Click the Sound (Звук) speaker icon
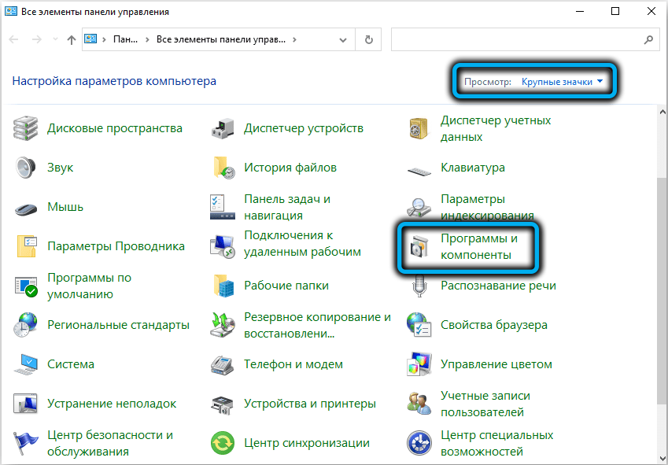 (x=25, y=168)
